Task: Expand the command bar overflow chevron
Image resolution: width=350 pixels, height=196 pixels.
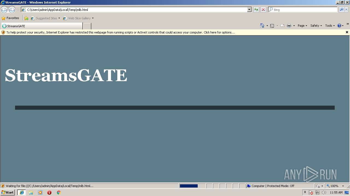Action: pyautogui.click(x=348, y=24)
